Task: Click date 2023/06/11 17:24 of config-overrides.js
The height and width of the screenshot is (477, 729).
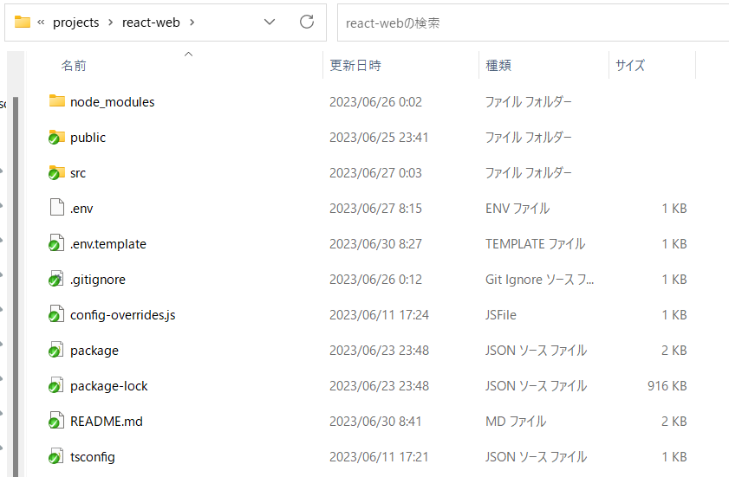Action: (379, 315)
